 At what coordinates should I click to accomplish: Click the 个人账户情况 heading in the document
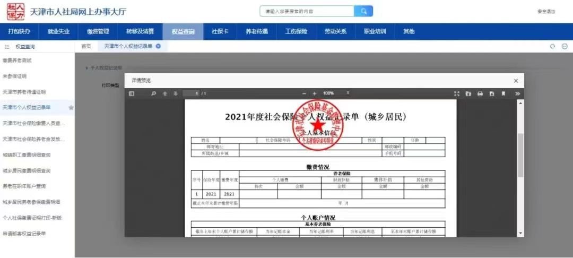(x=318, y=218)
